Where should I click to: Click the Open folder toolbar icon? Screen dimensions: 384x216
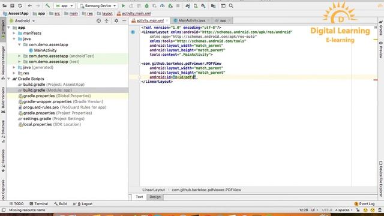point(4,5)
